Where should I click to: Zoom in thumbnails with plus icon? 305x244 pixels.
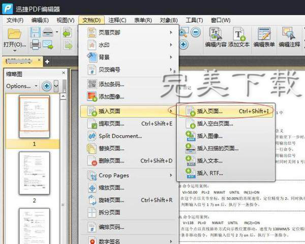(47, 86)
